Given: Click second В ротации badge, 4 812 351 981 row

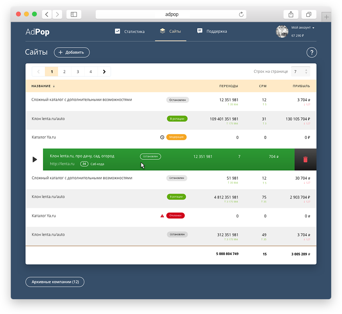Looking at the screenshot, I should point(176,197).
